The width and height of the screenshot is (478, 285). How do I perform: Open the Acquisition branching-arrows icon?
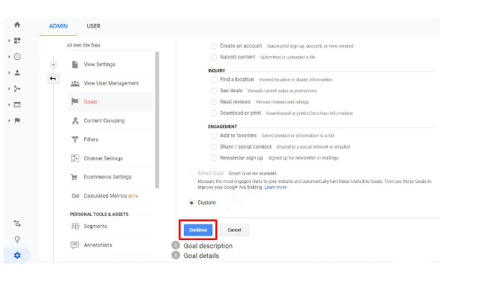pyautogui.click(x=17, y=88)
